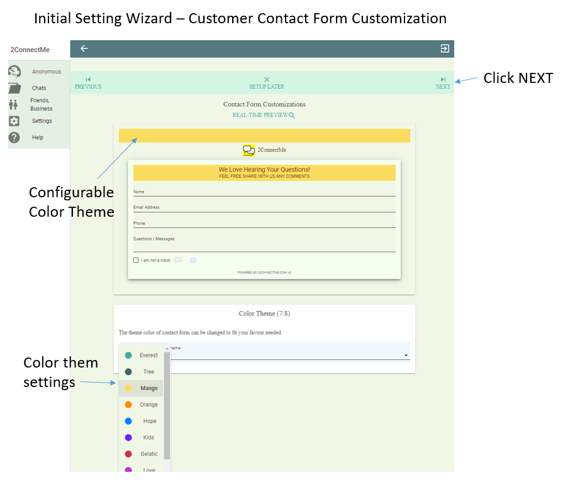Click the 2ConnectMe chat logo in form preview
The image size is (563, 480).
pyautogui.click(x=249, y=150)
